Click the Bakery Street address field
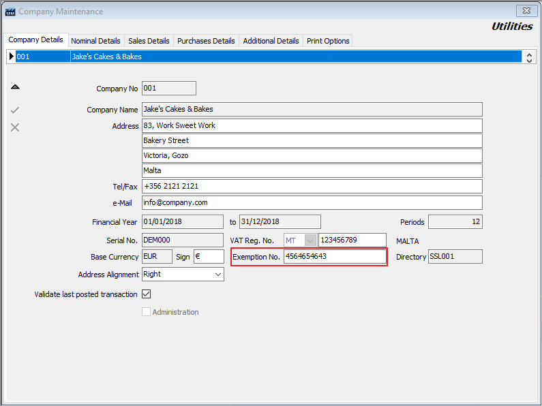 point(312,140)
